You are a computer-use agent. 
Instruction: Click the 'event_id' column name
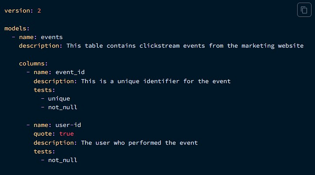pos(70,72)
